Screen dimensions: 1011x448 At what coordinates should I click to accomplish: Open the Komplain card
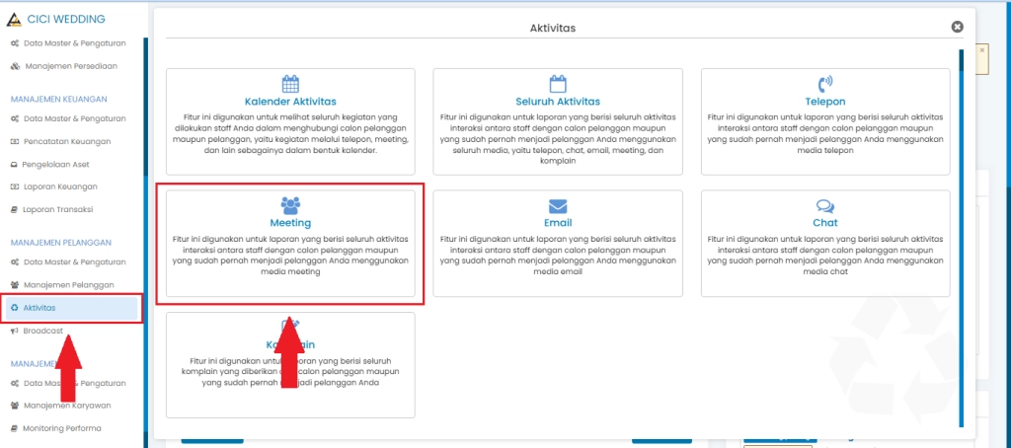(290, 365)
